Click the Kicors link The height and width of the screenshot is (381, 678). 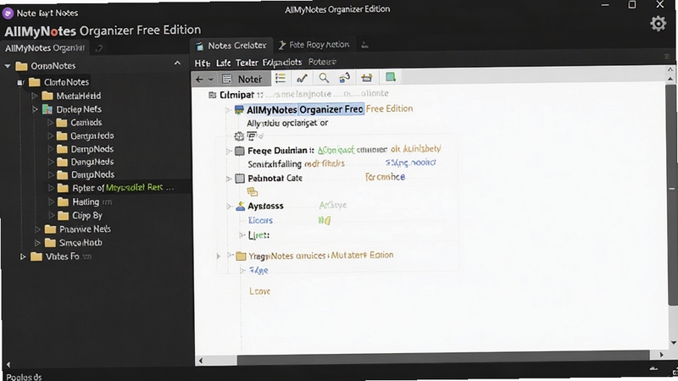[x=260, y=220]
